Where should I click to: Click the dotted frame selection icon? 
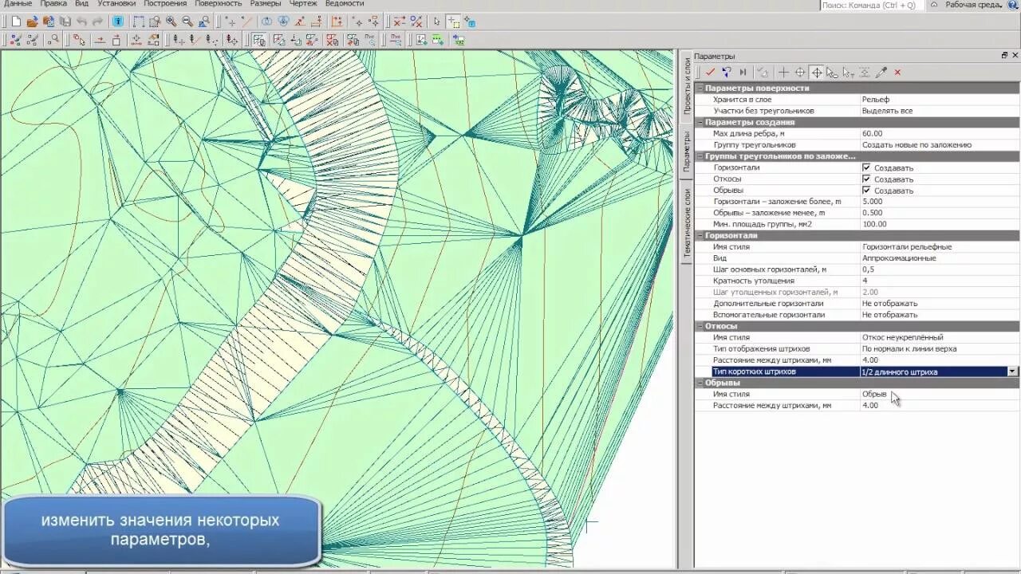pyautogui.click(x=139, y=22)
